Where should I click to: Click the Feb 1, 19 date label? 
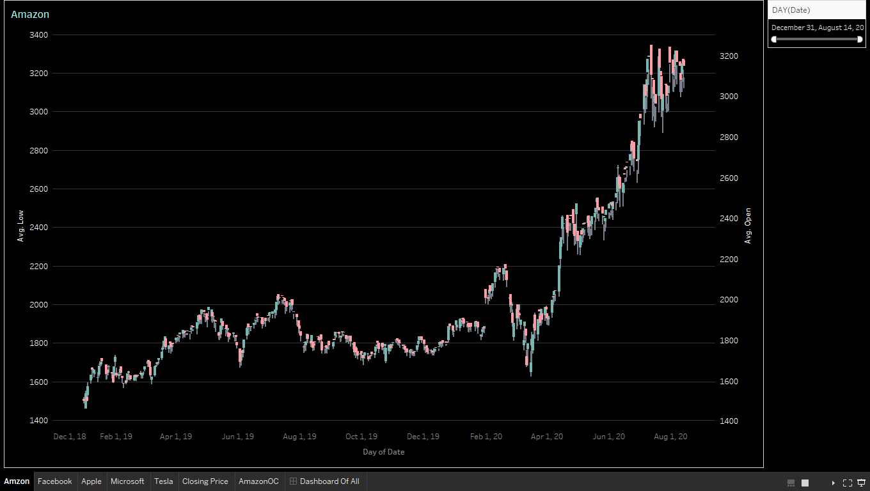pos(116,437)
